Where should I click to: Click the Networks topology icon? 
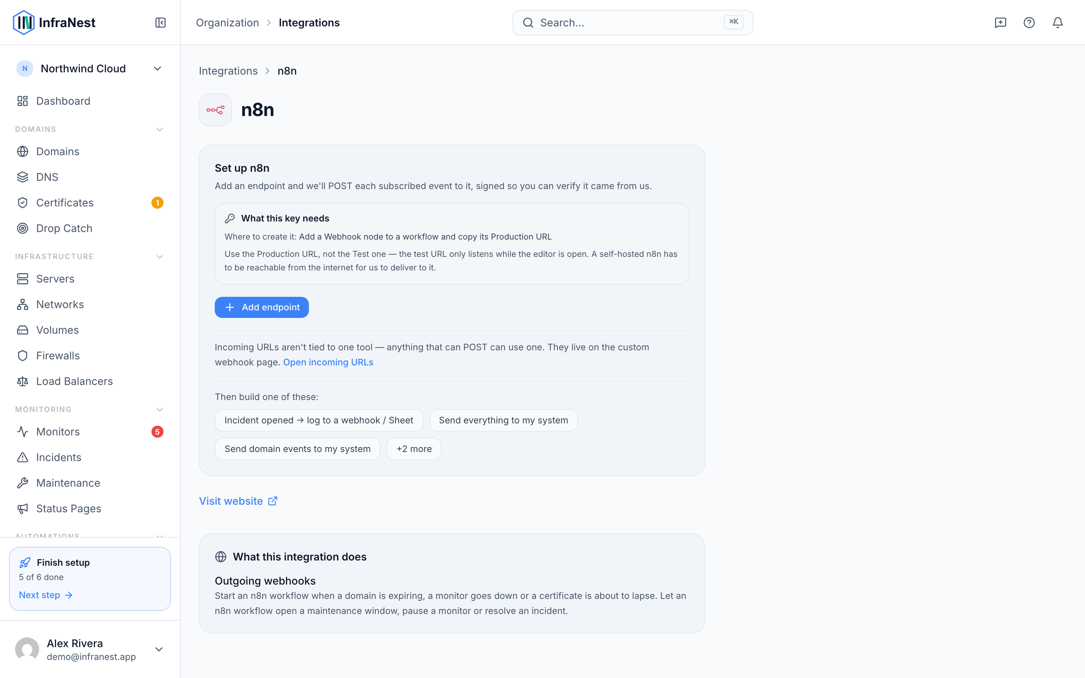tap(23, 304)
